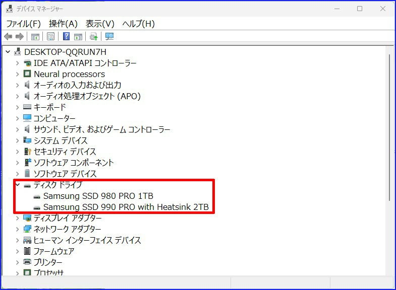The image size is (396, 290).
Task: Expand the ファームウェア node
Action: click(18, 251)
